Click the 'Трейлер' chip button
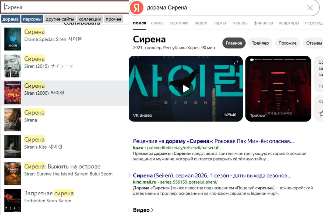 coord(260,43)
